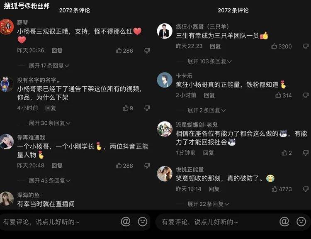Like the comment showing 3200 likes
This screenshot has width=311, height=239.
[274, 46]
